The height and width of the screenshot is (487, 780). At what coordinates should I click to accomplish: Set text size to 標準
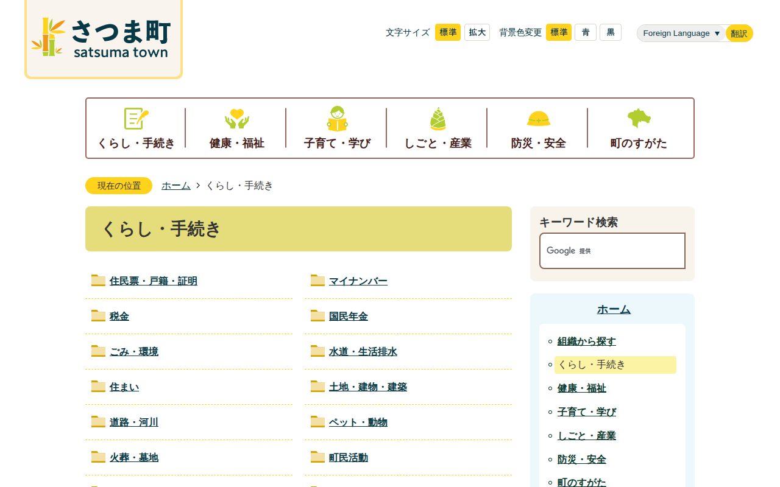pyautogui.click(x=448, y=32)
